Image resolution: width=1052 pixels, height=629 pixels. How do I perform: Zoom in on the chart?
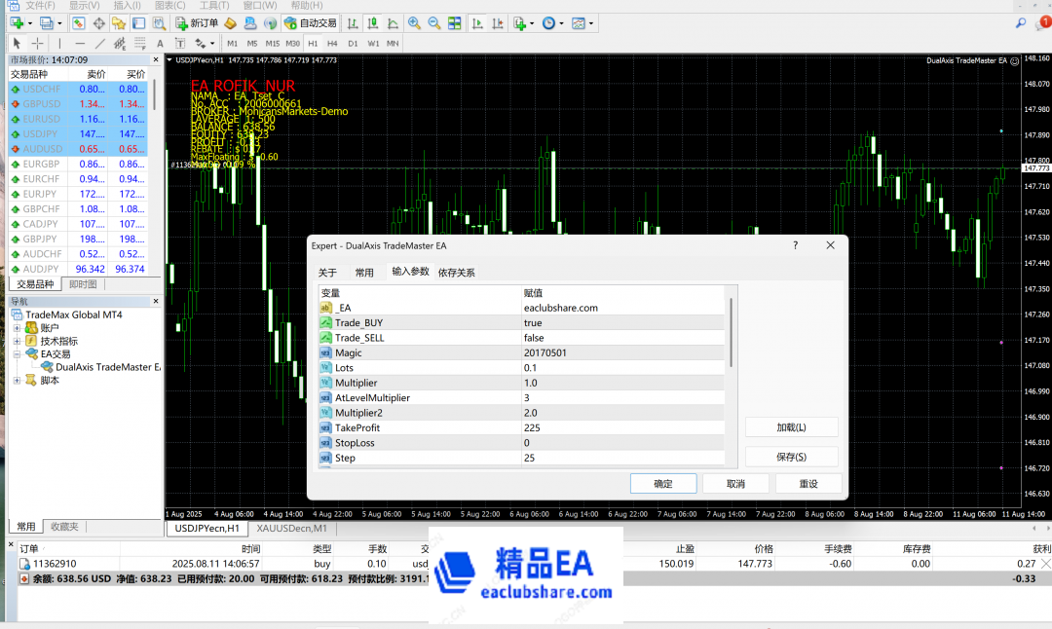(x=415, y=22)
